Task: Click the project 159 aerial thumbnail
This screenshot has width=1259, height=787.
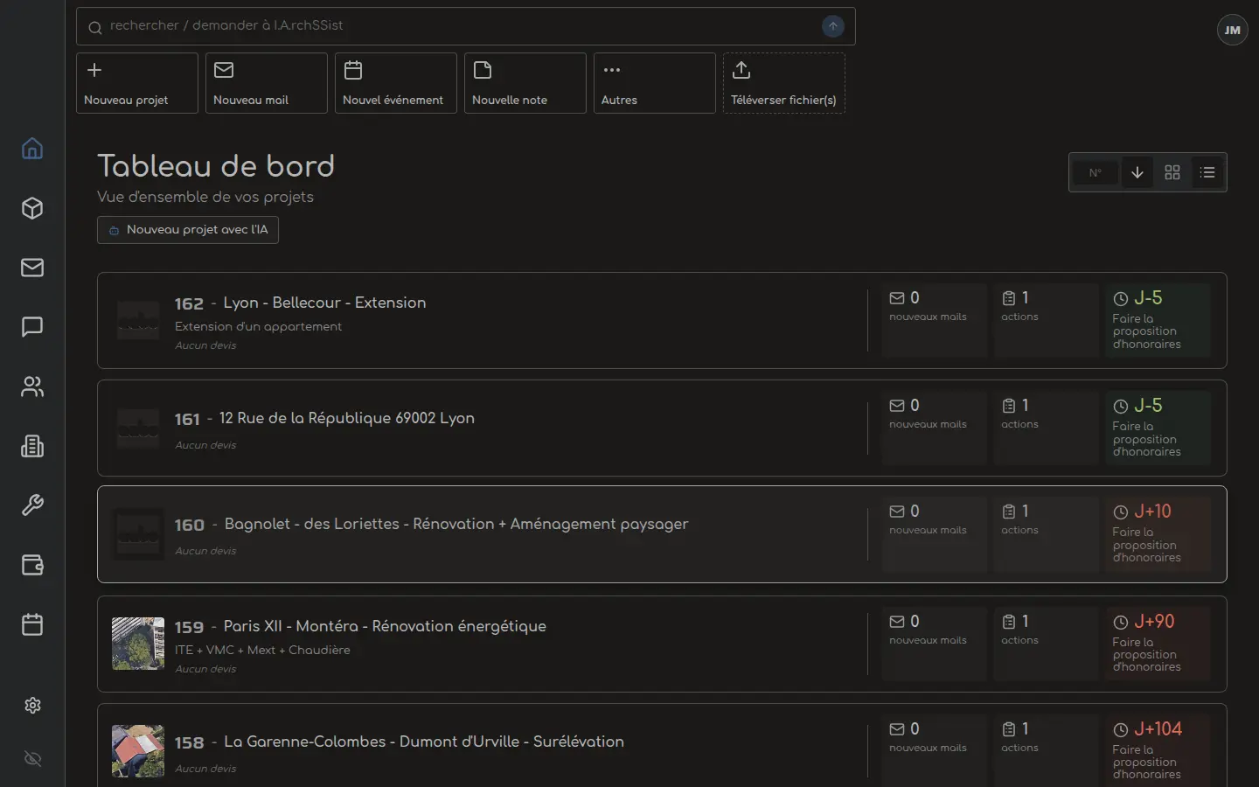Action: pos(138,644)
